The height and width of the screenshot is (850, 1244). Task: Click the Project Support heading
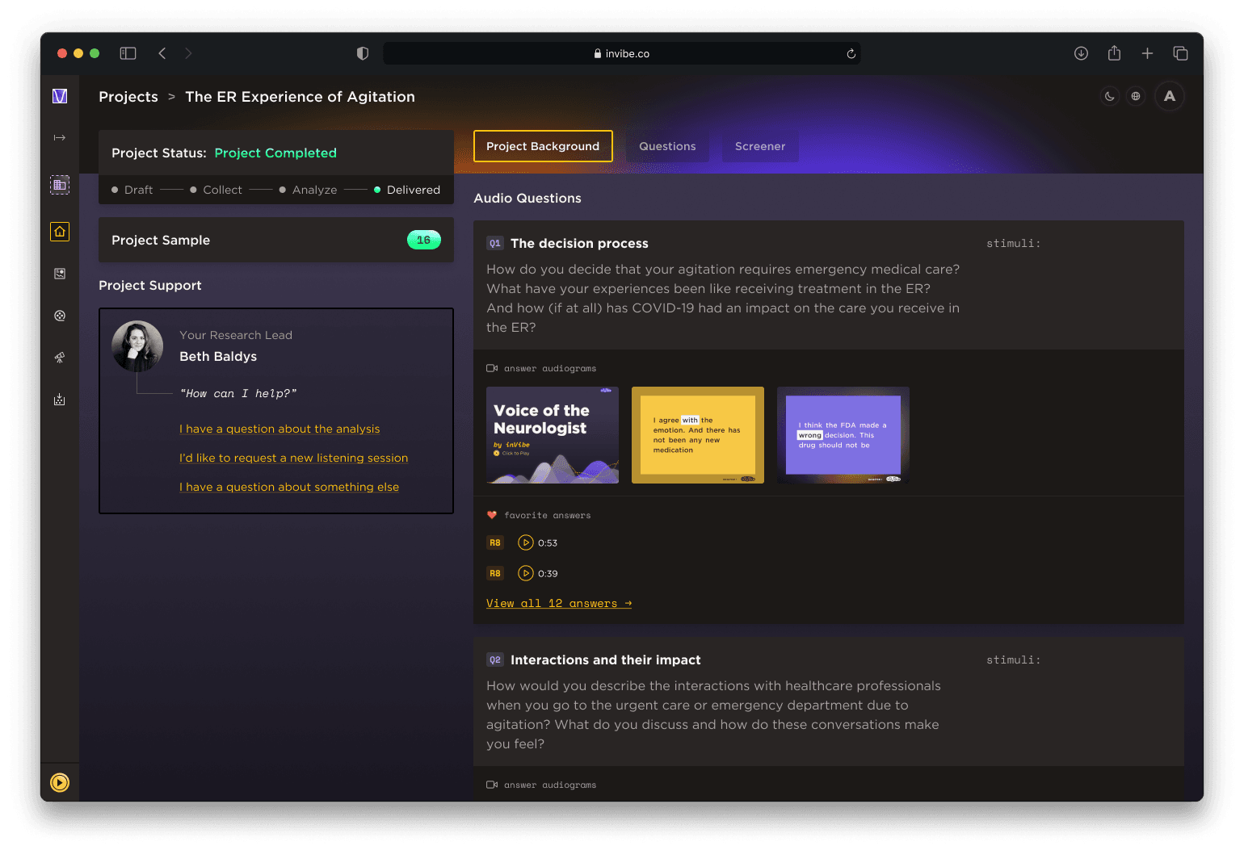pyautogui.click(x=150, y=285)
